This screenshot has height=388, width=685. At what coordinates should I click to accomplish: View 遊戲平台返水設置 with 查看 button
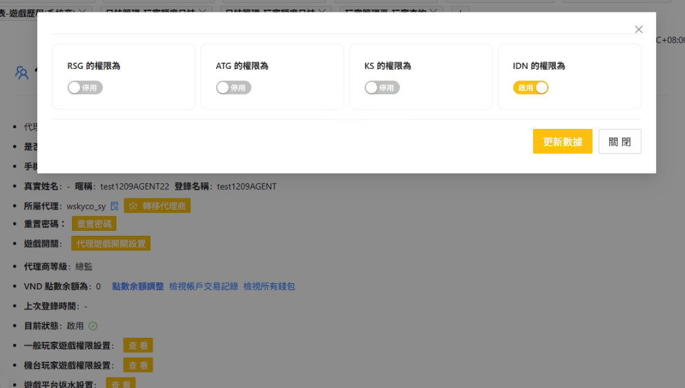coord(121,383)
